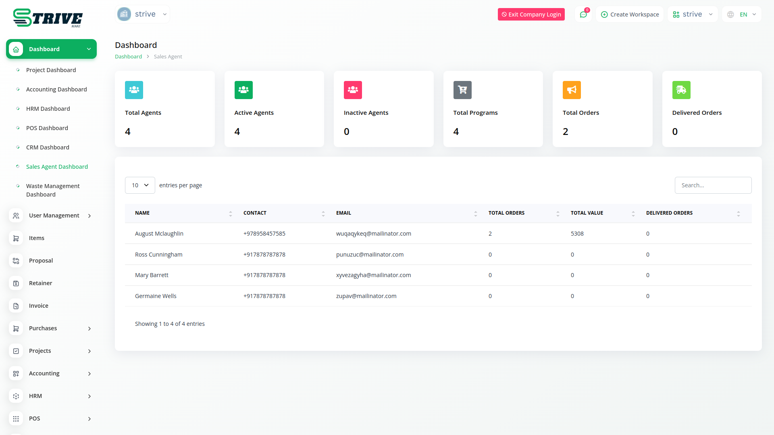Open the EN language dropdown
Screen dimensions: 774x435
pyautogui.click(x=742, y=14)
